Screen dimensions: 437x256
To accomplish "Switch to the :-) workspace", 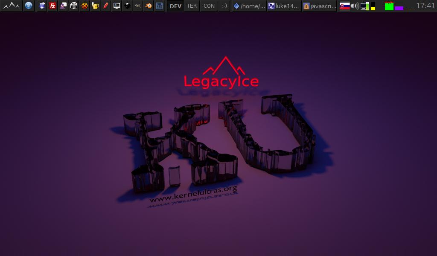I will coord(224,6).
